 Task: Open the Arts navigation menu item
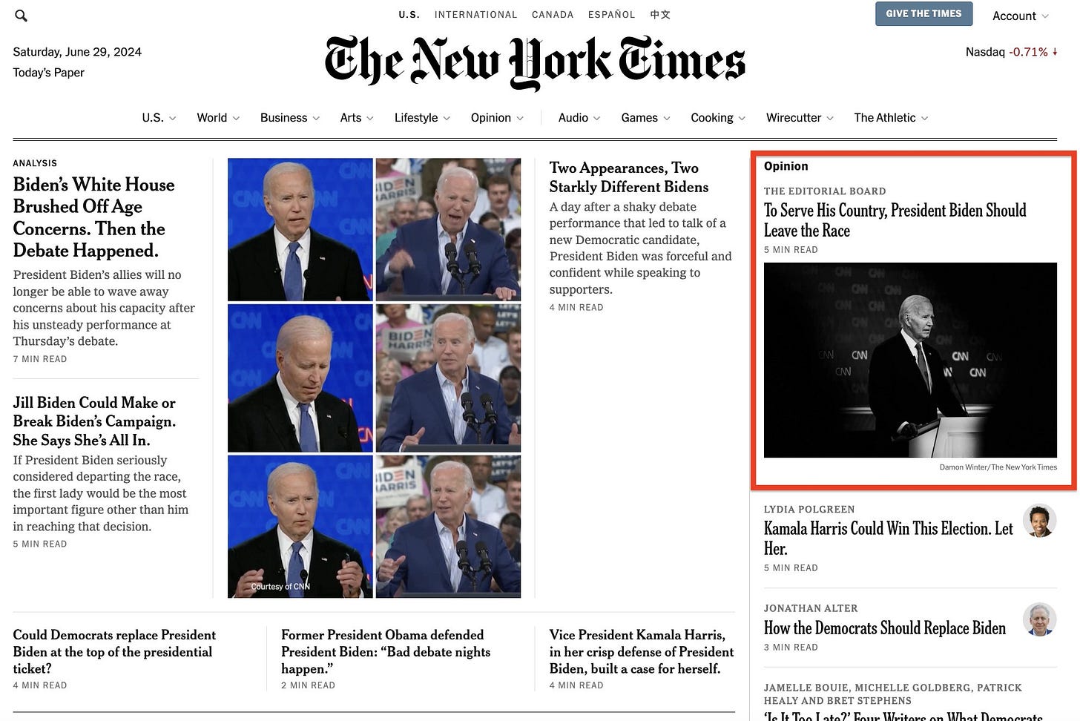click(x=351, y=118)
